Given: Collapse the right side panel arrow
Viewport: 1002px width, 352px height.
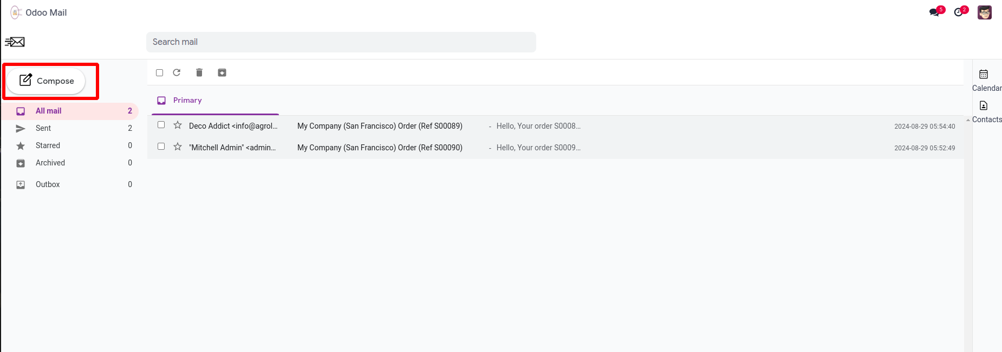Looking at the screenshot, I should [x=968, y=120].
